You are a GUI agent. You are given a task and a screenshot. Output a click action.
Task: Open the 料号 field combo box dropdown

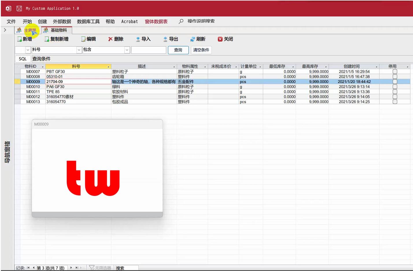coord(79,50)
